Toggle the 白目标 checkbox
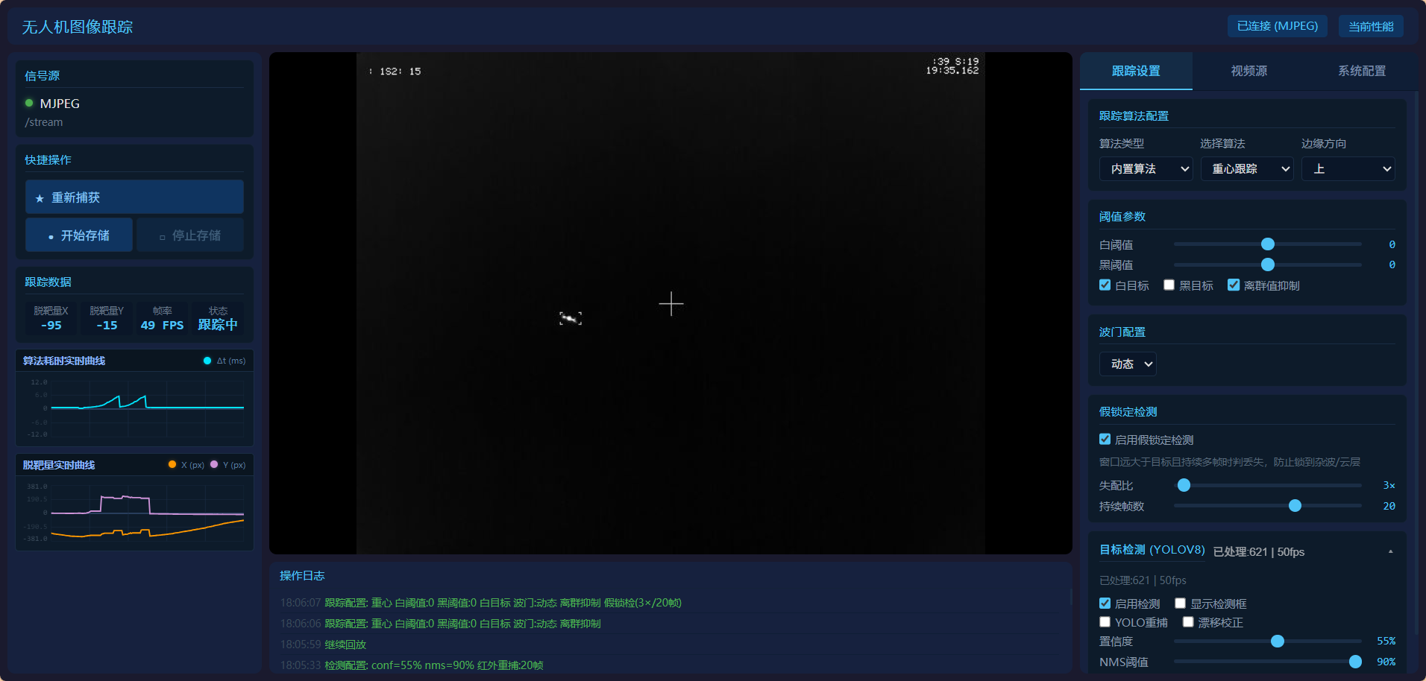This screenshot has width=1426, height=681. point(1105,285)
